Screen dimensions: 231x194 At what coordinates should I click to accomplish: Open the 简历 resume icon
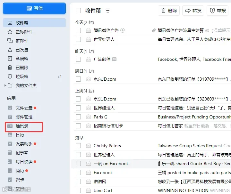coord(10,171)
